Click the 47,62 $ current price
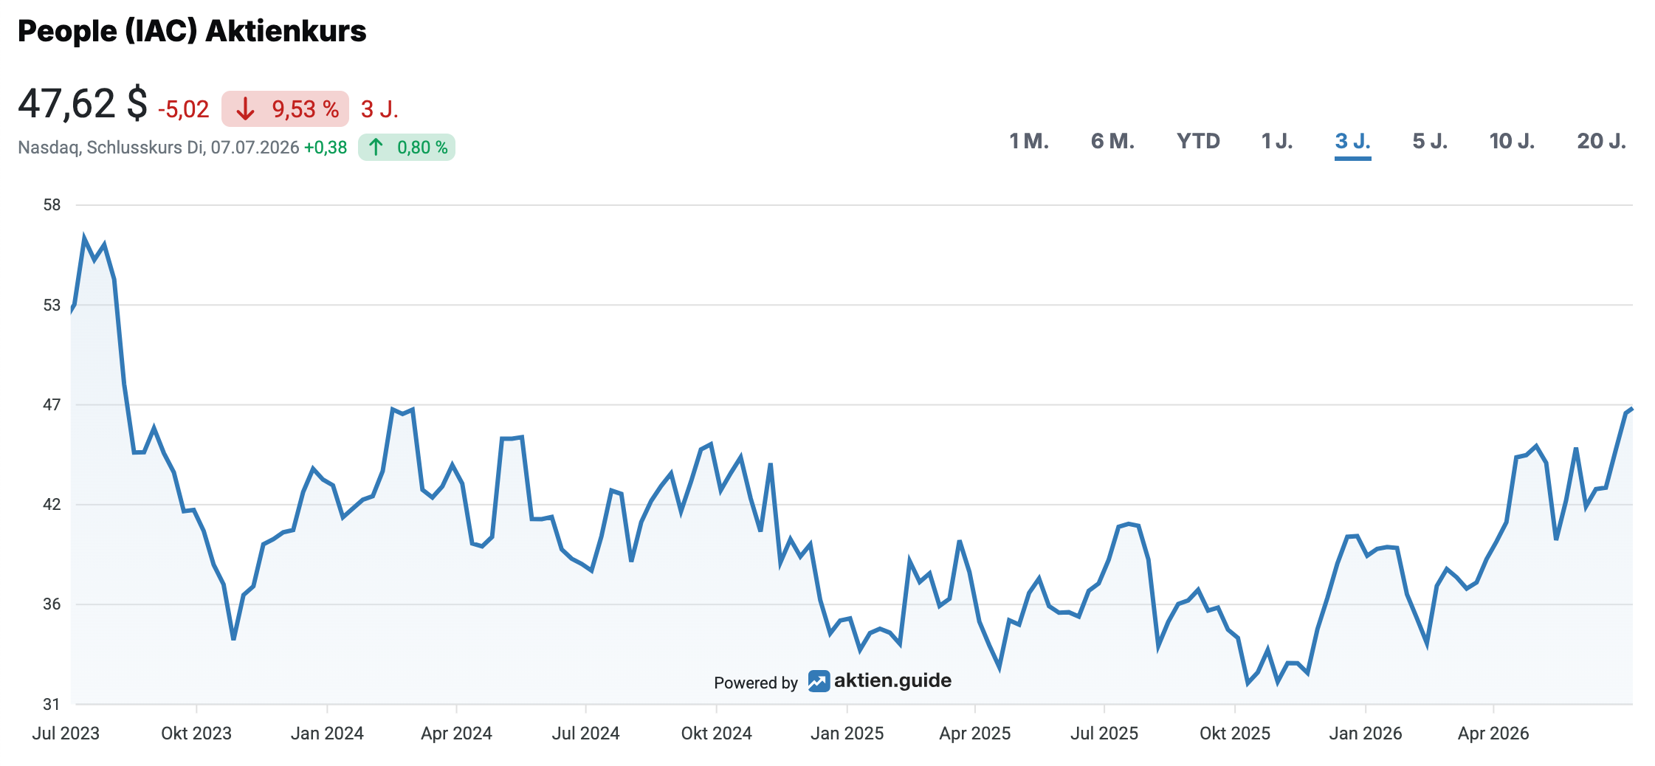 click(x=83, y=103)
